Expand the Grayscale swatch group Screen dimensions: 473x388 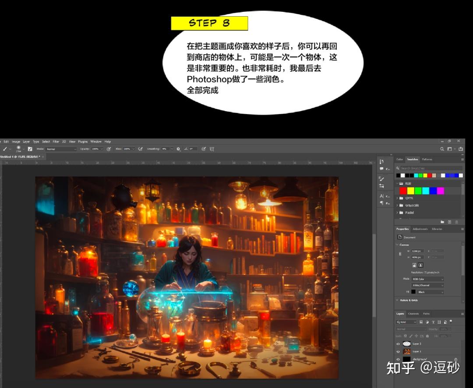tap(397, 205)
